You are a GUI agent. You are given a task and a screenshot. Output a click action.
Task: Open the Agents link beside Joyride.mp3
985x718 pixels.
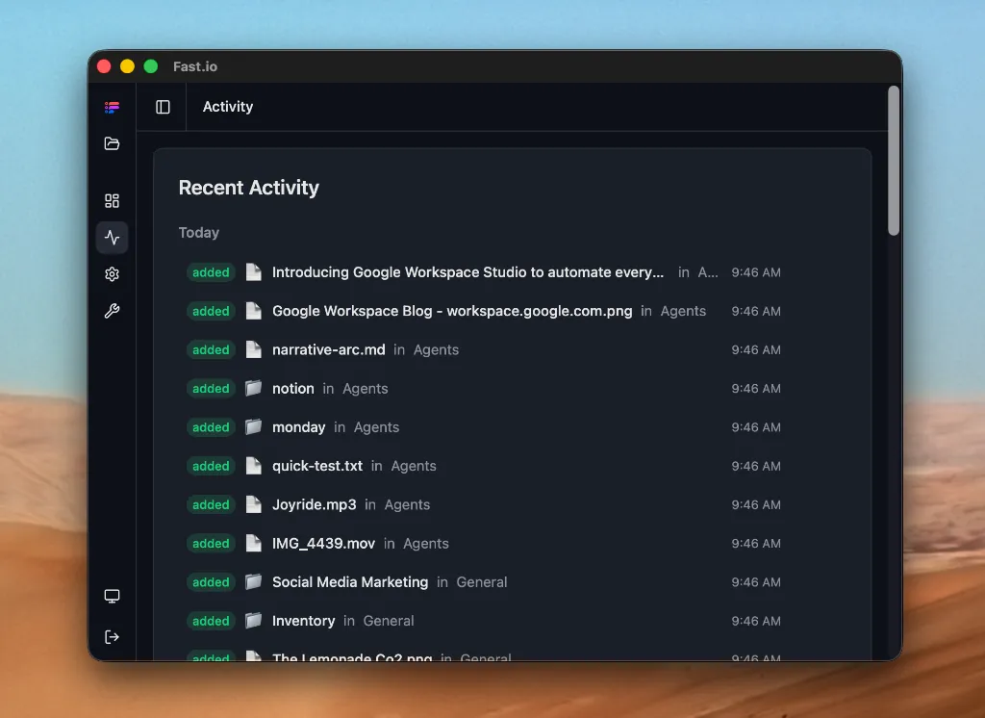click(407, 504)
